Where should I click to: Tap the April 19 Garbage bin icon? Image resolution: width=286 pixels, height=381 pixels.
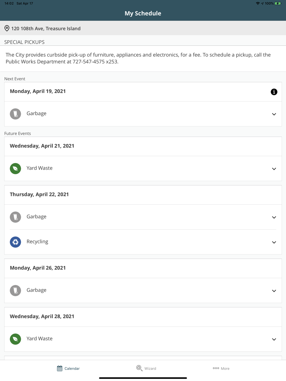pyautogui.click(x=15, y=114)
